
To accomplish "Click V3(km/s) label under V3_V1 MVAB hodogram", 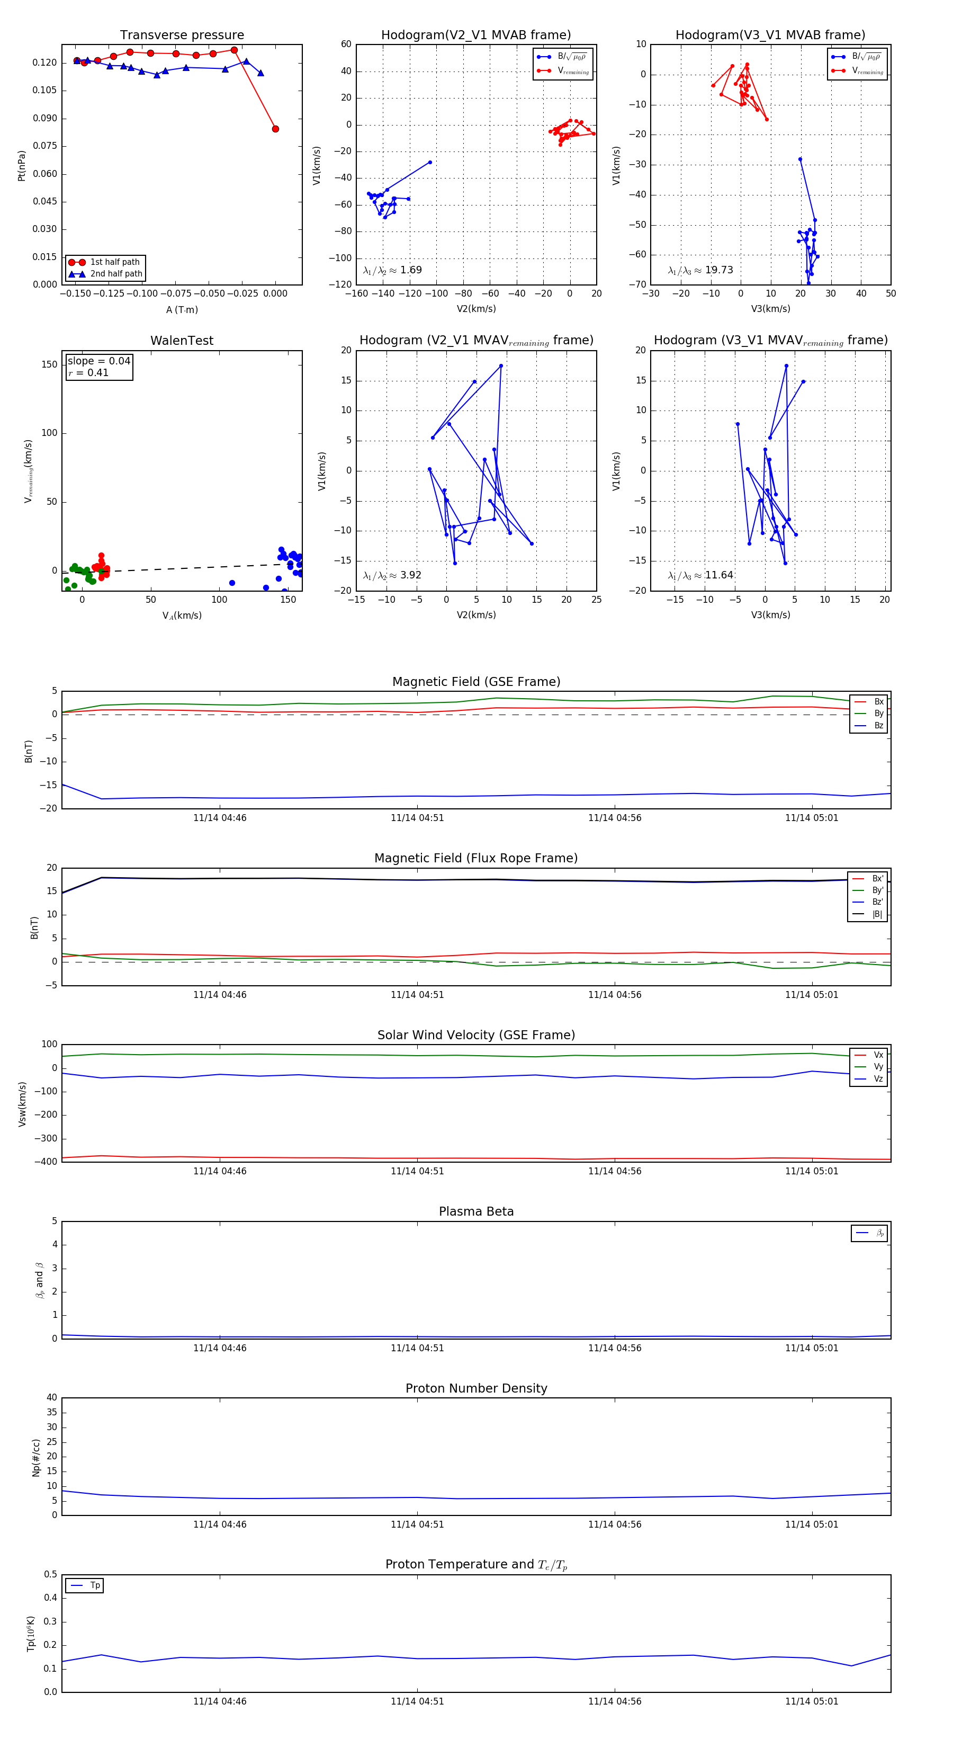I will [x=770, y=309].
